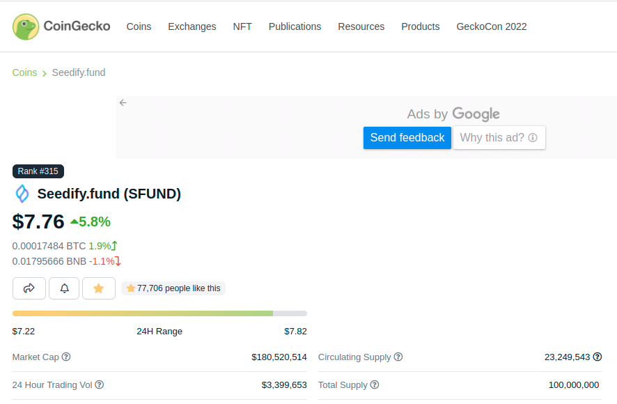The image size is (617, 404).
Task: Click the 0.00017484 BTC value
Action: click(49, 246)
